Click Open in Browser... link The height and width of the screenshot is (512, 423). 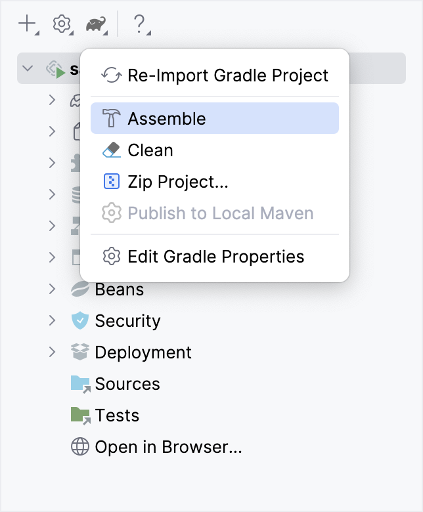pos(168,447)
